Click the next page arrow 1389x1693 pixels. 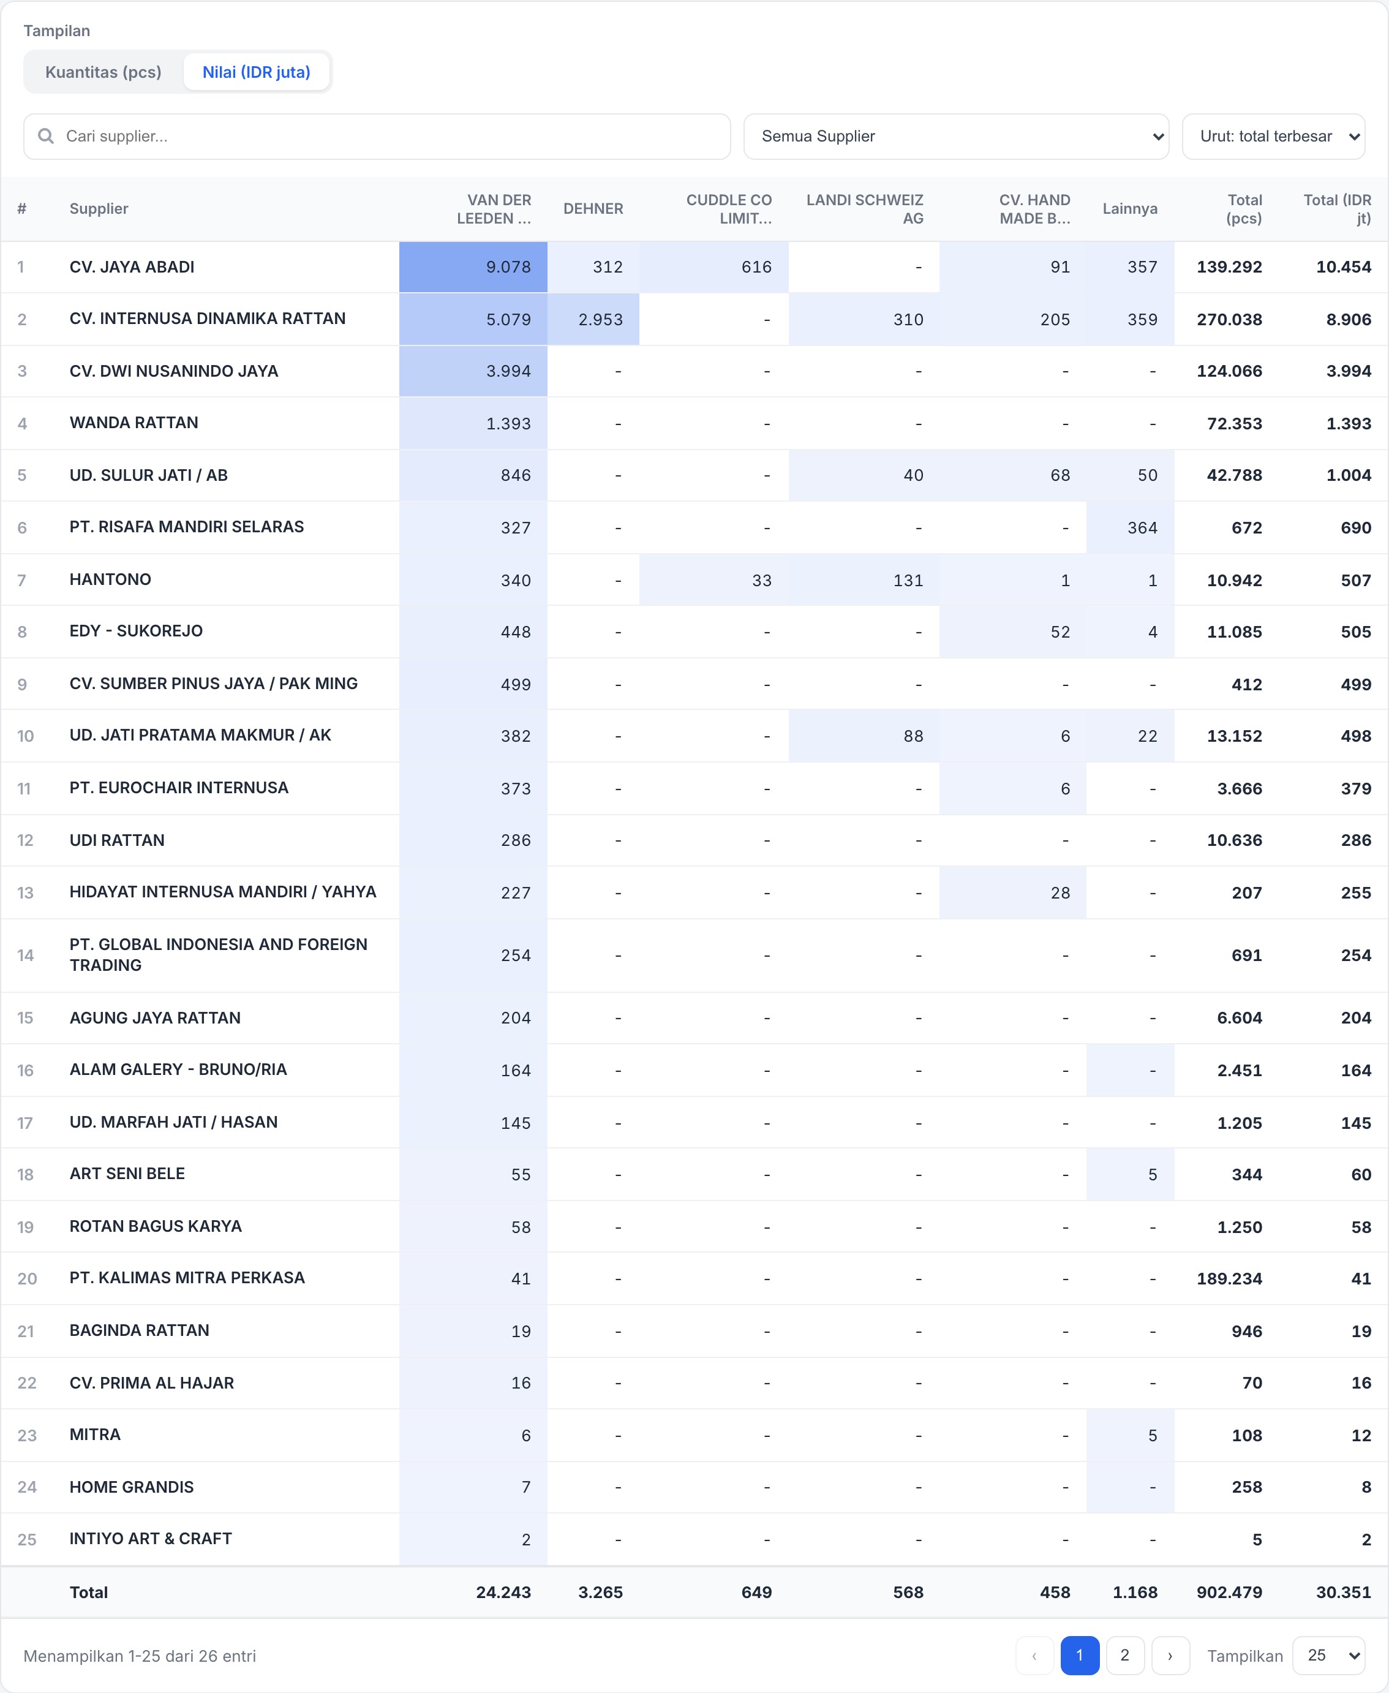(x=1170, y=1656)
